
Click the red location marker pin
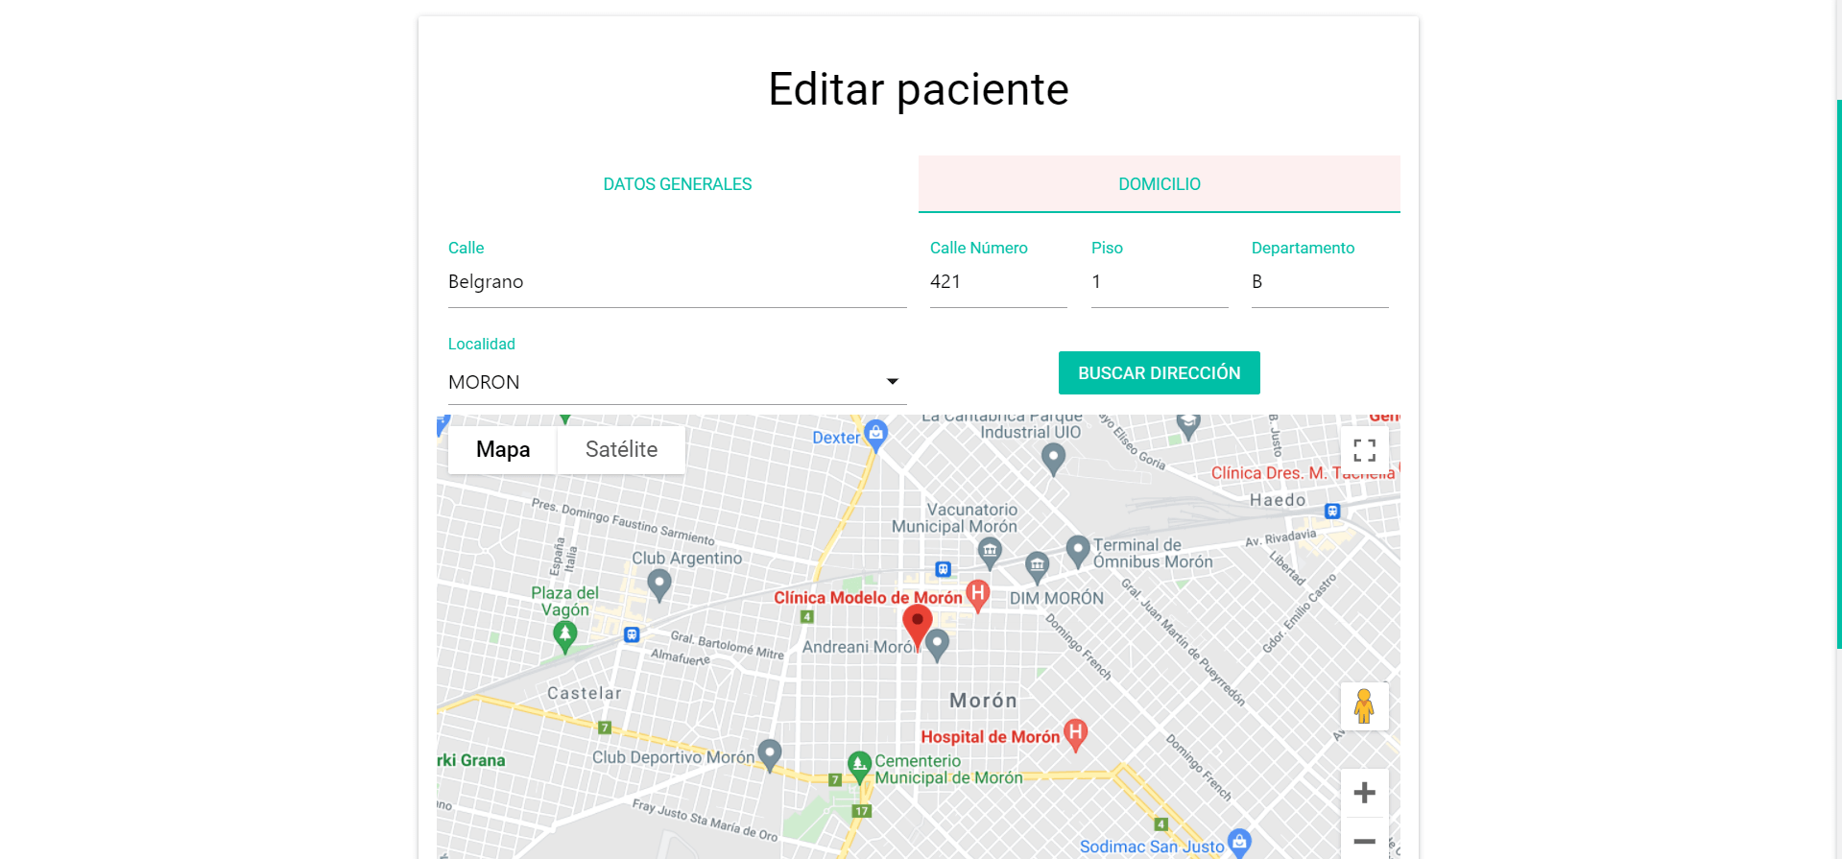917,624
